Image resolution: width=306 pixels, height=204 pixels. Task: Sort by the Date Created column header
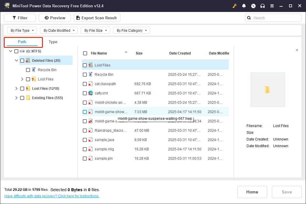[x=180, y=53]
